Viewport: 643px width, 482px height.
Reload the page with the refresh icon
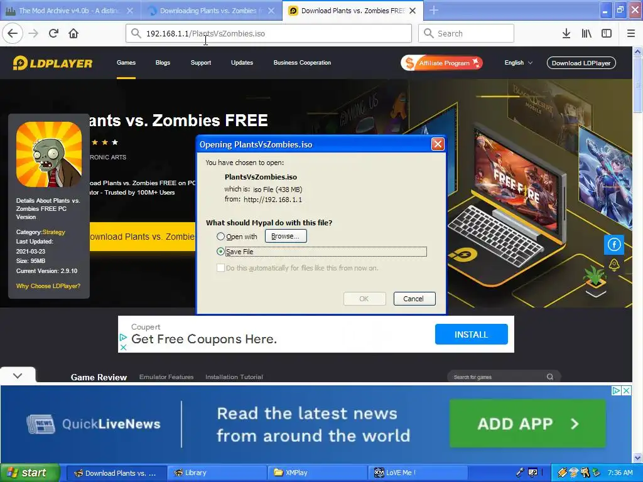coord(53,33)
